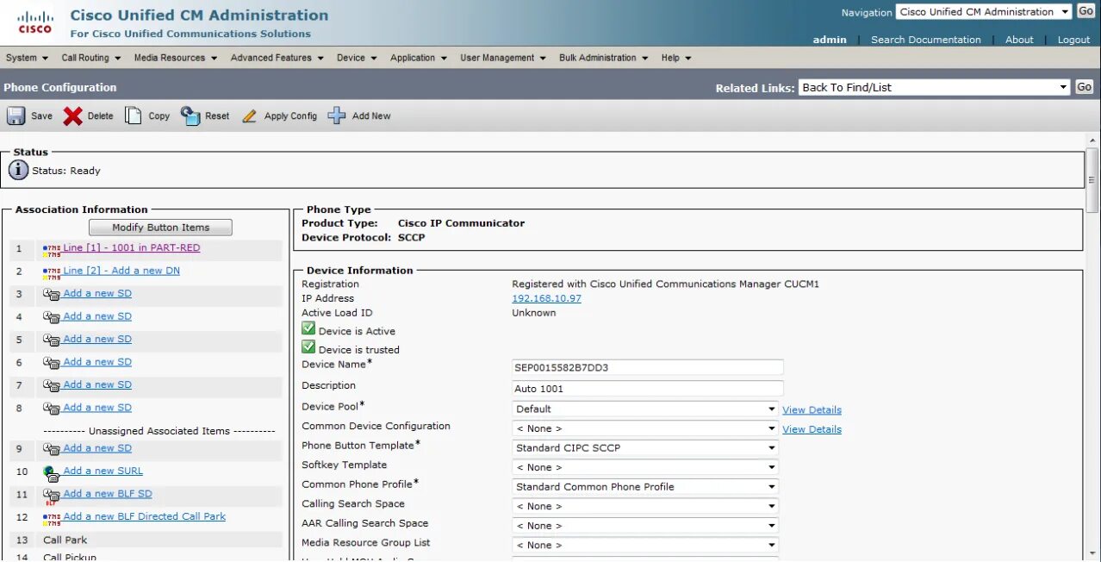Click the Logout link

1073,40
